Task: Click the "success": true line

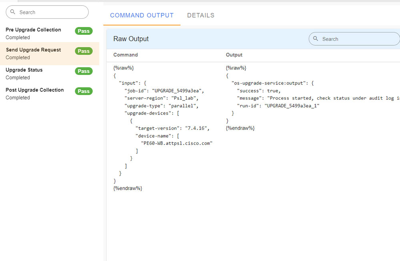Action: coord(259,90)
